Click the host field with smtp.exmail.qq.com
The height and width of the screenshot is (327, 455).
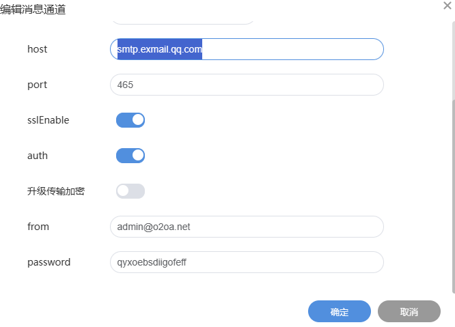point(246,49)
